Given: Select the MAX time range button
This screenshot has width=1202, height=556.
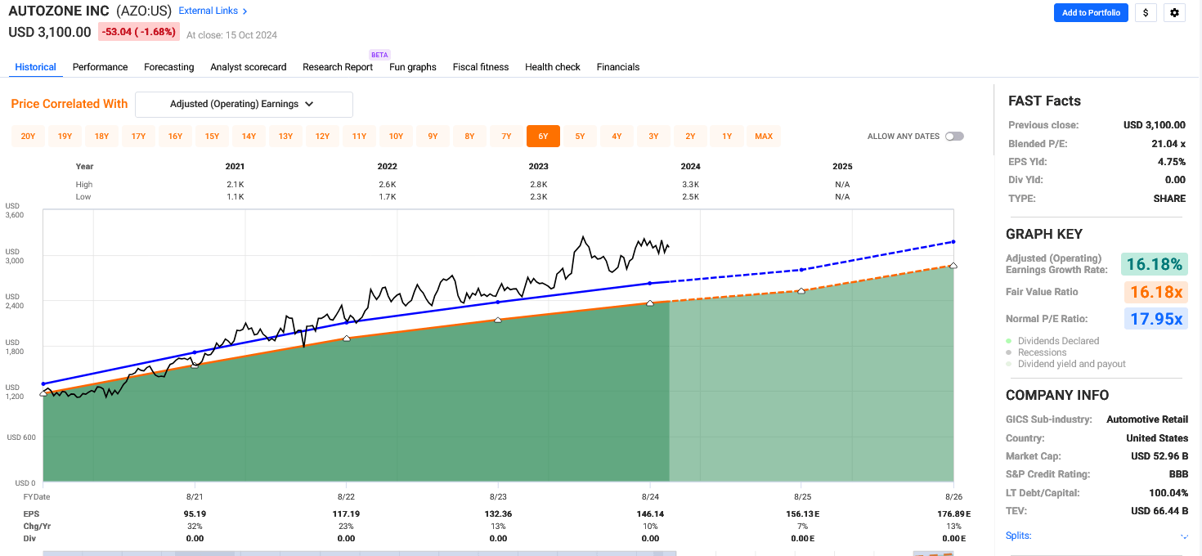Looking at the screenshot, I should (x=764, y=137).
